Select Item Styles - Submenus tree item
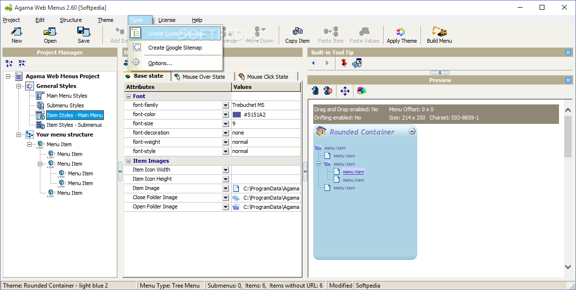Screen dimensions: 576x290 (74, 125)
